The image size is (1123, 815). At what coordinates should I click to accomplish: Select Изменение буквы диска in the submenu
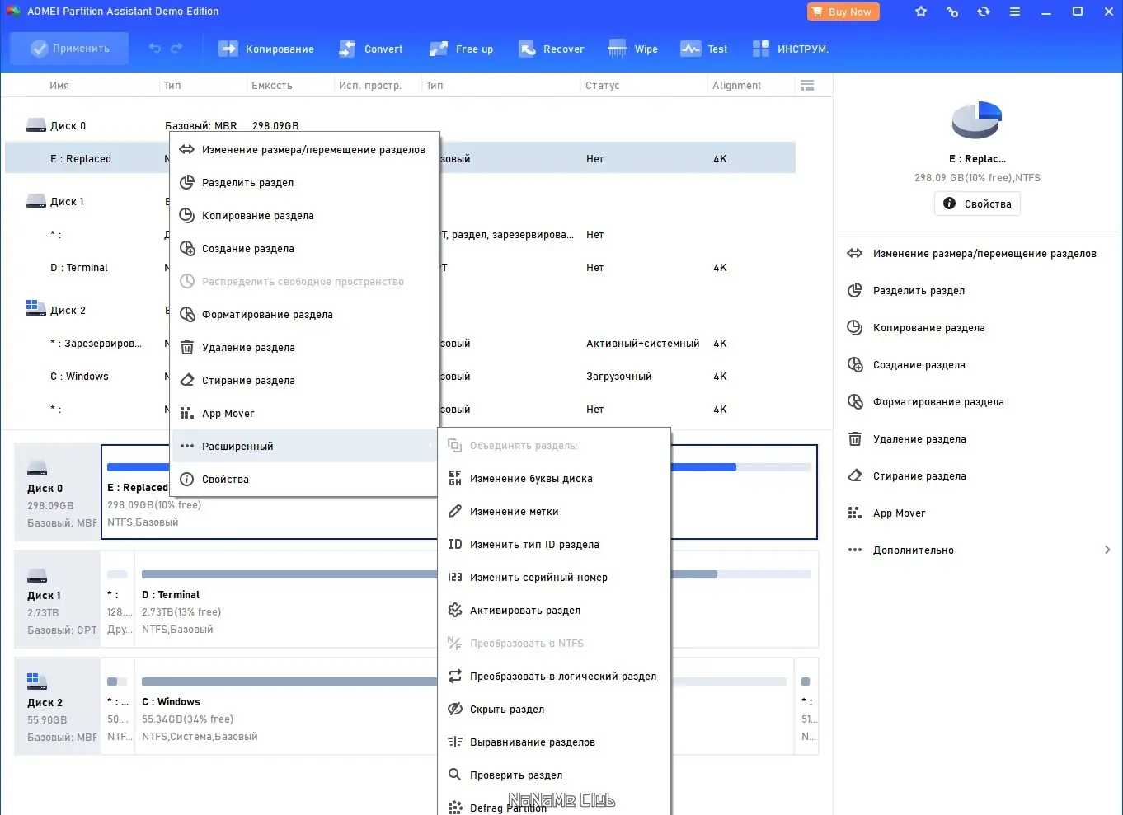pos(554,478)
